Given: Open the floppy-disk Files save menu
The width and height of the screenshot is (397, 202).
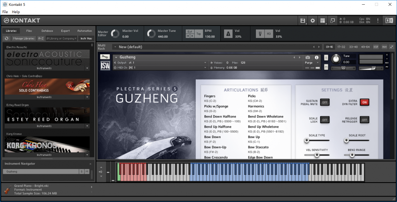Looking at the screenshot, I should [302, 21].
